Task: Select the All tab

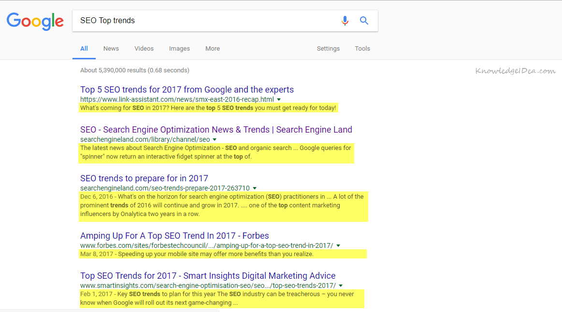Action: click(x=84, y=49)
